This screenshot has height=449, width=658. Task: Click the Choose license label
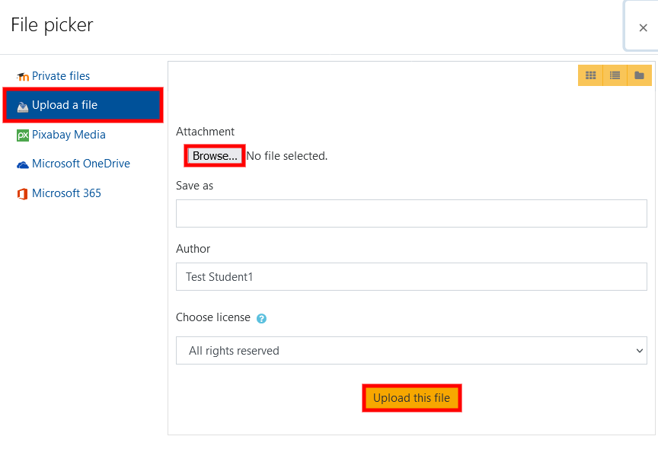pos(213,317)
